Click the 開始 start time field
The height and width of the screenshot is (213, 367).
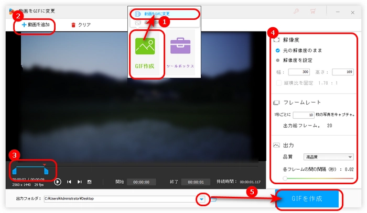tap(142, 182)
